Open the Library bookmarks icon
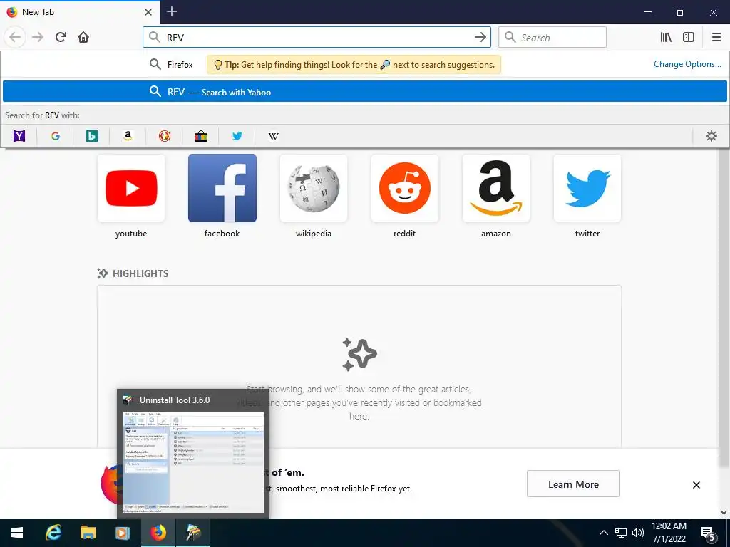The height and width of the screenshot is (547, 730). coord(666,37)
